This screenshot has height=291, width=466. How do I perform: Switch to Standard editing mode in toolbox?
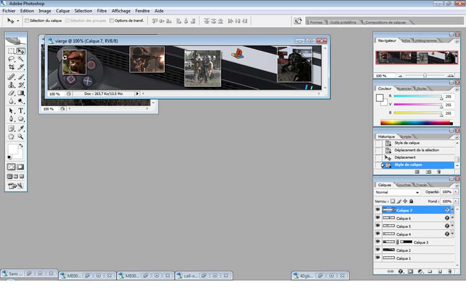click(x=11, y=167)
